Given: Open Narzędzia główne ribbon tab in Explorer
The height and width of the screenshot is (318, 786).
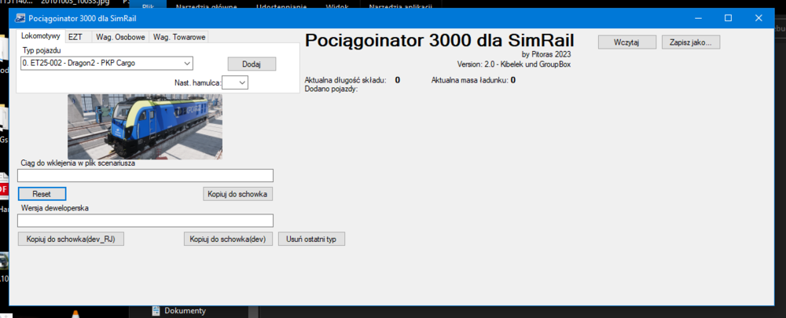Looking at the screenshot, I should pyautogui.click(x=207, y=7).
